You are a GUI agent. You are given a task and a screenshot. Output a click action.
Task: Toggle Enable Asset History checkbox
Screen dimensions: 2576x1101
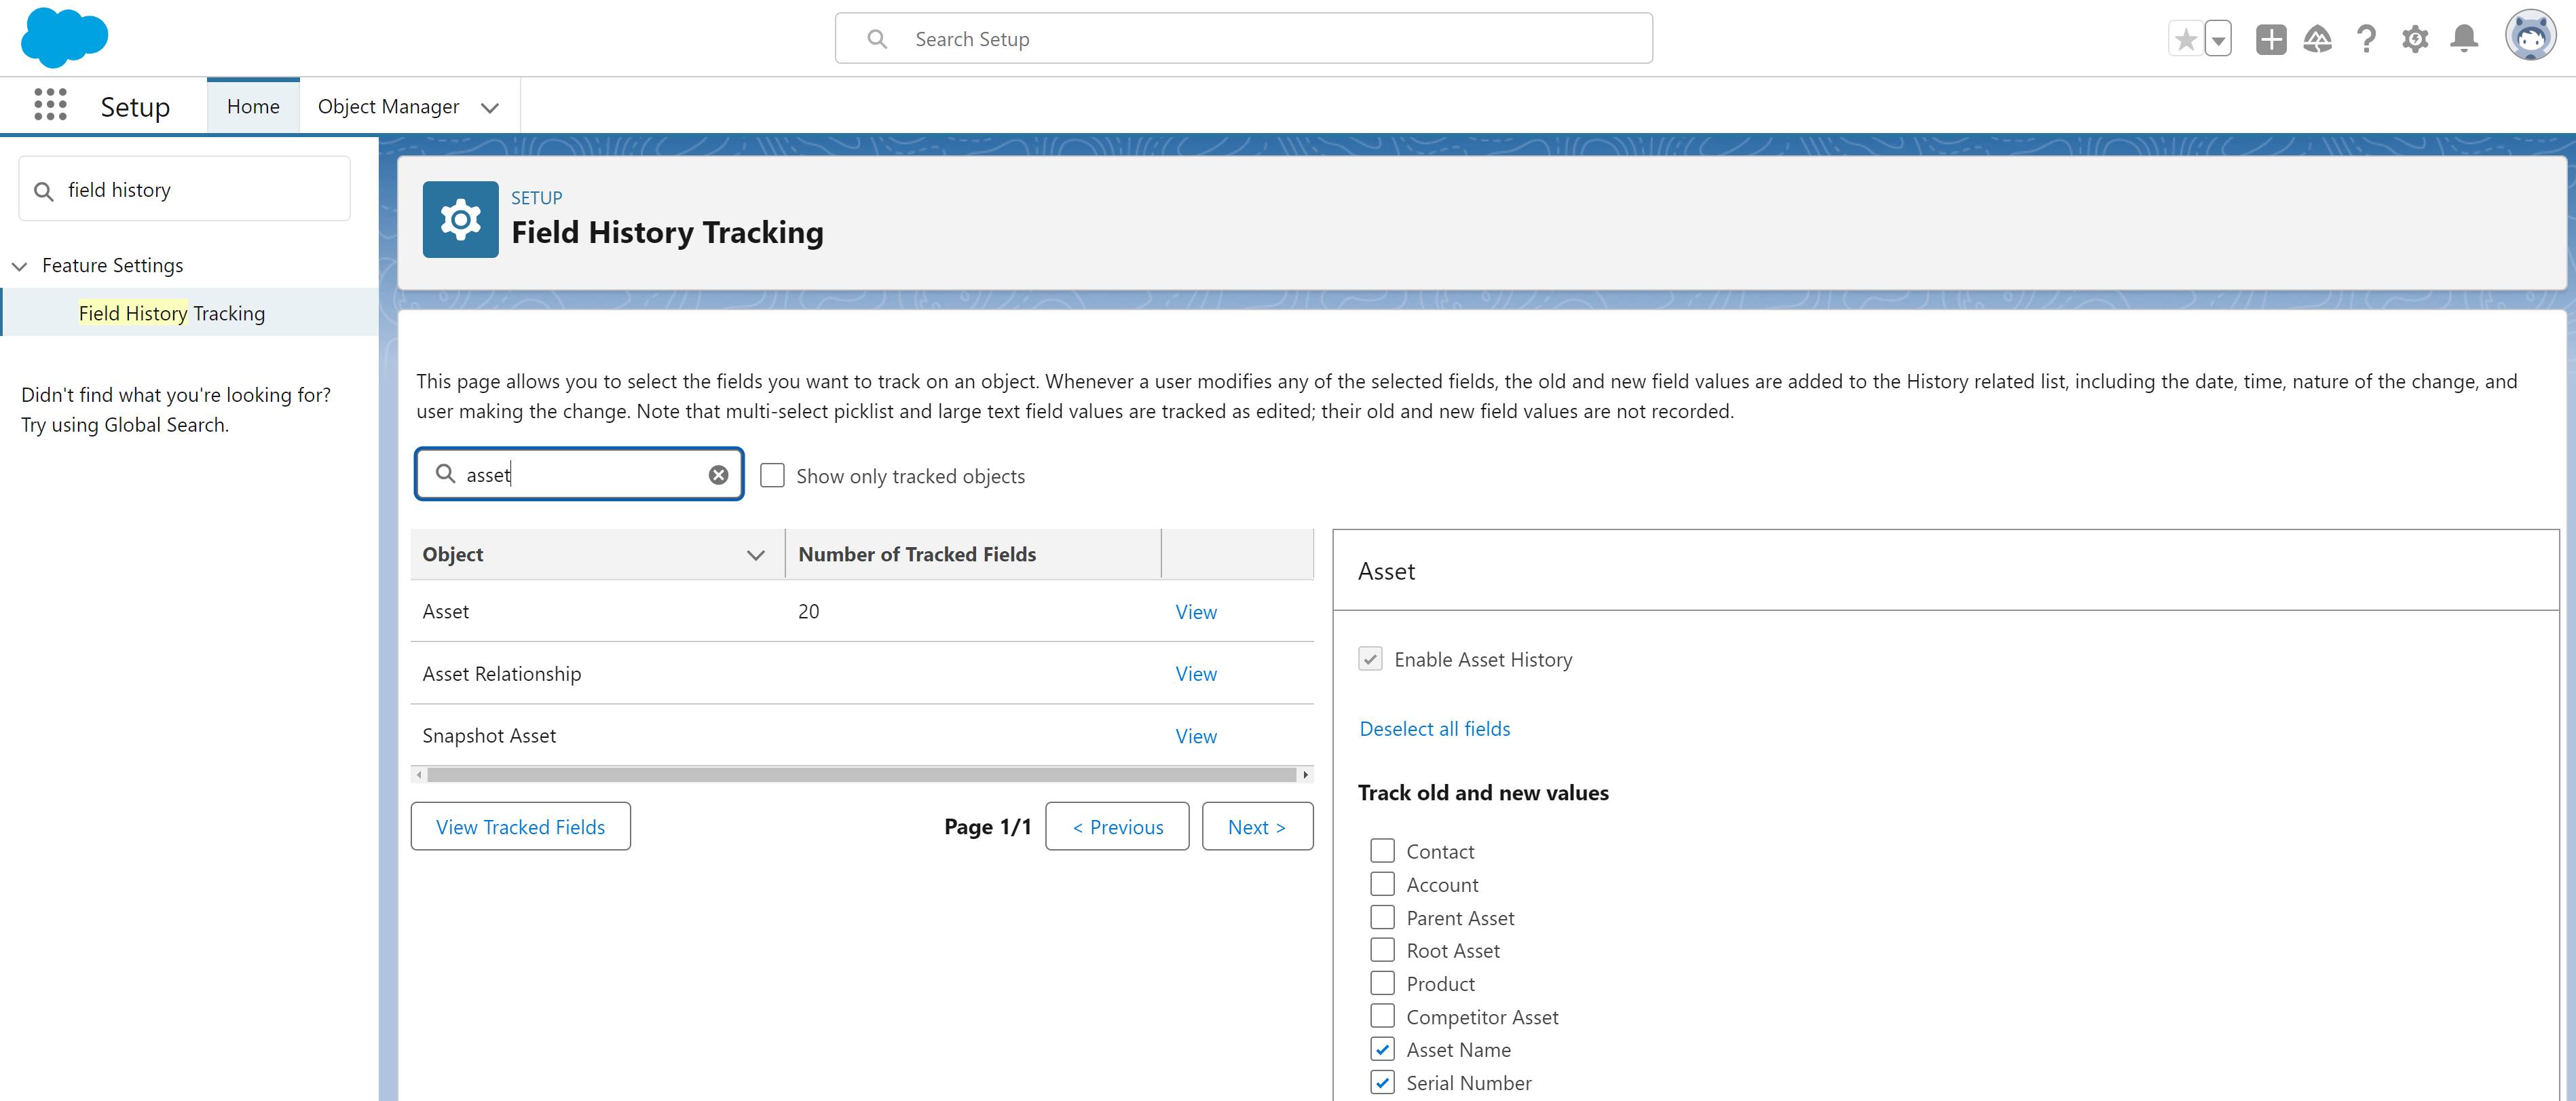click(1370, 659)
